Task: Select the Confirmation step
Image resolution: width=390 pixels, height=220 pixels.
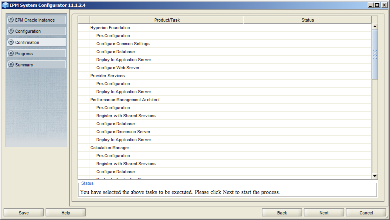Action: point(36,42)
